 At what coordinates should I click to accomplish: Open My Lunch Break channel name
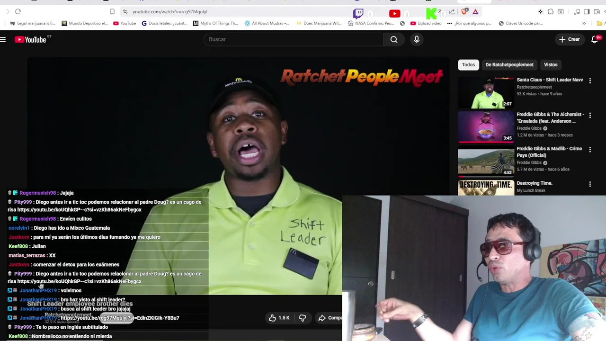click(x=531, y=190)
